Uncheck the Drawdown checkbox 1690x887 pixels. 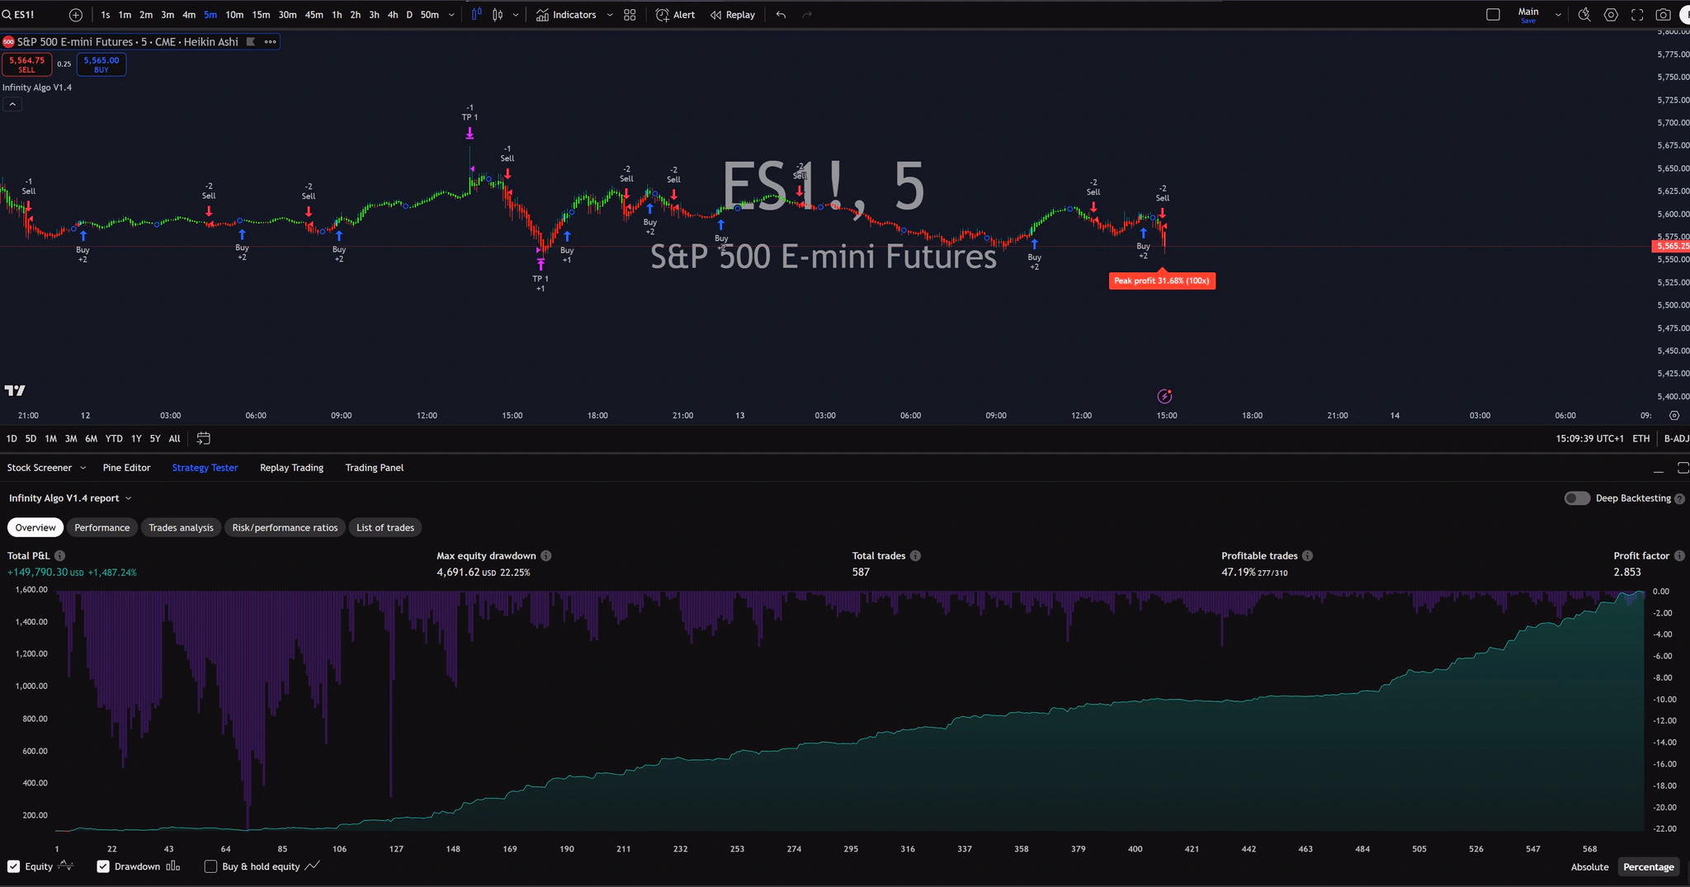click(103, 866)
